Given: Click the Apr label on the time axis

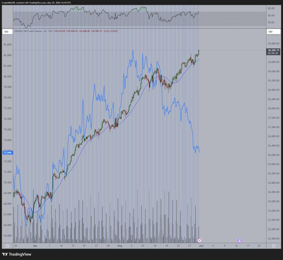Looking at the screenshot, I should click(35, 246).
